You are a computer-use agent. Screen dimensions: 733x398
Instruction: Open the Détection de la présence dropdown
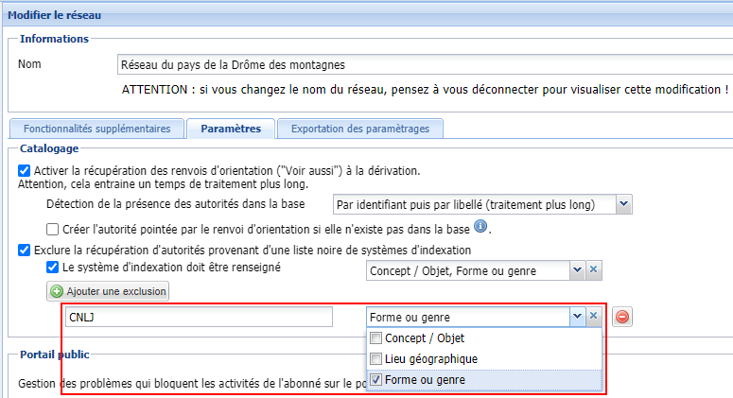[x=622, y=203]
